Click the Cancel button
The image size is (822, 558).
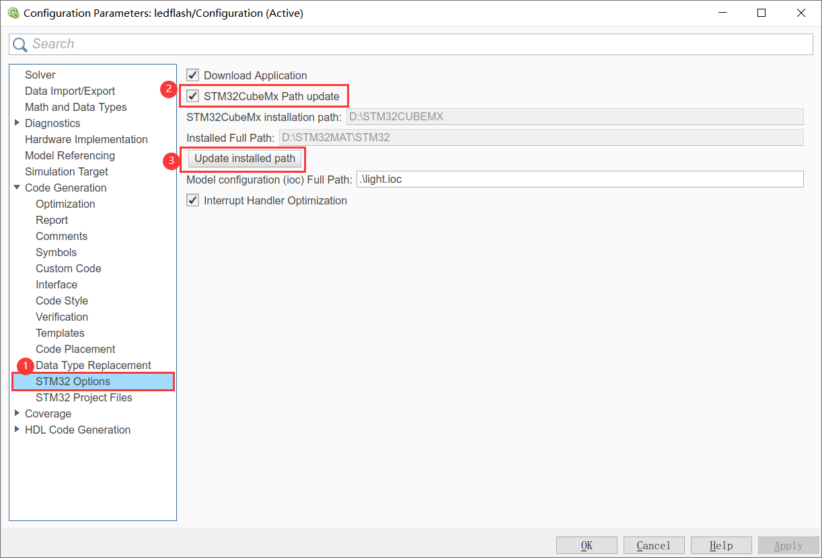click(654, 545)
